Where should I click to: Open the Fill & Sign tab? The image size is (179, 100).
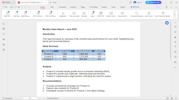click(x=93, y=7)
